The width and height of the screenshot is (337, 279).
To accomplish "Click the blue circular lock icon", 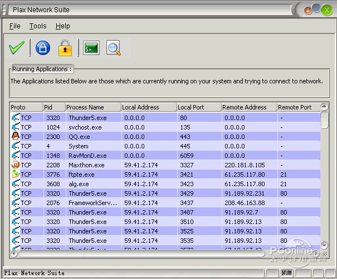I will coord(43,48).
